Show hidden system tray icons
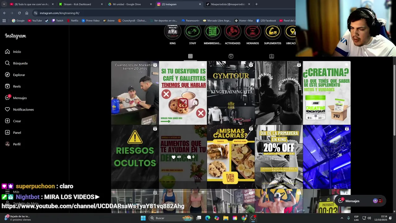The height and width of the screenshot is (223, 396). 342,218
